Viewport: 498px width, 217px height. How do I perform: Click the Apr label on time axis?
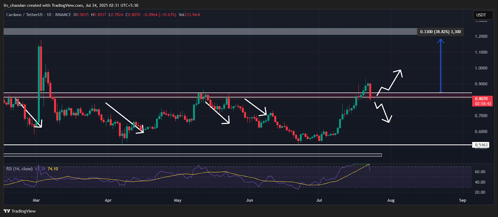108,200
